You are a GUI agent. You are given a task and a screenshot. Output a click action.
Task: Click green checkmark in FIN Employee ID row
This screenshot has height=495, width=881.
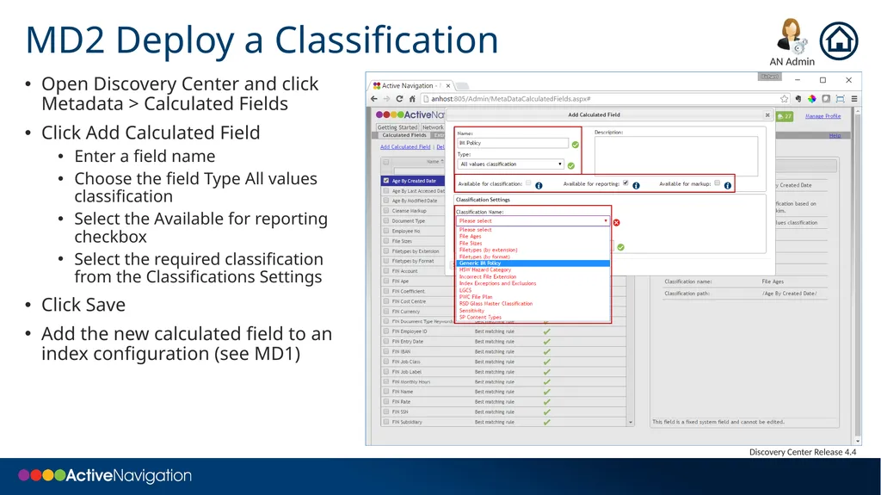pos(546,332)
